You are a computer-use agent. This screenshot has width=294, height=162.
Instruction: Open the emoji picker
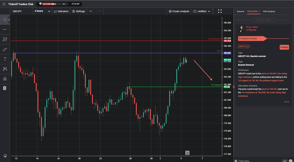tap(291, 161)
